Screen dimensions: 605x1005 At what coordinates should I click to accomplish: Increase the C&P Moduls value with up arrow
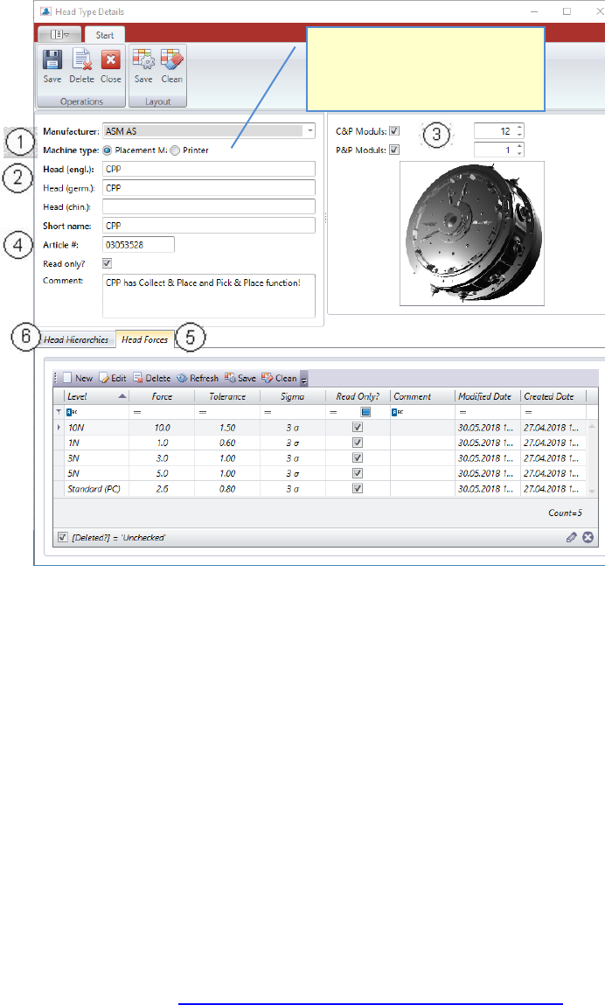point(520,127)
